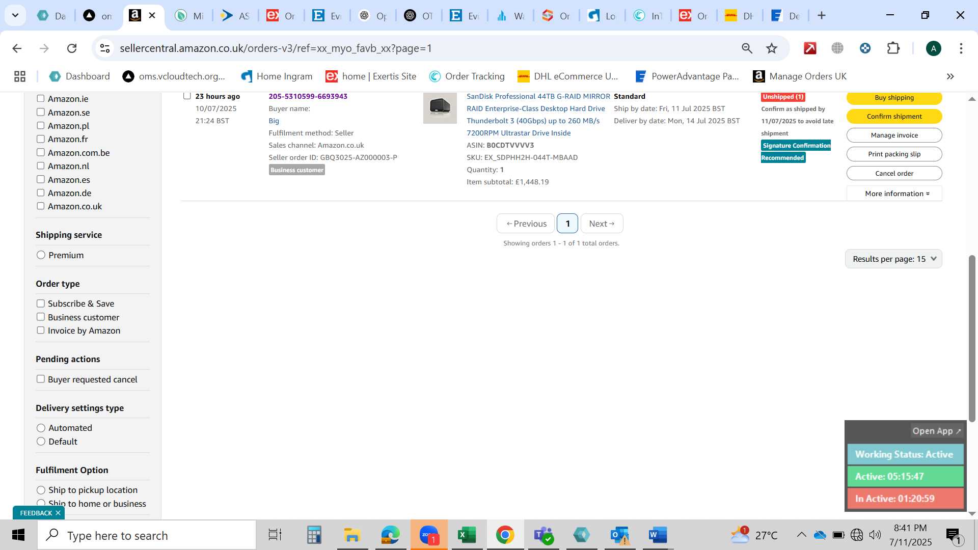Tick the Amazon.co.uk checkbox
Screen dimensions: 978x550
[41, 206]
